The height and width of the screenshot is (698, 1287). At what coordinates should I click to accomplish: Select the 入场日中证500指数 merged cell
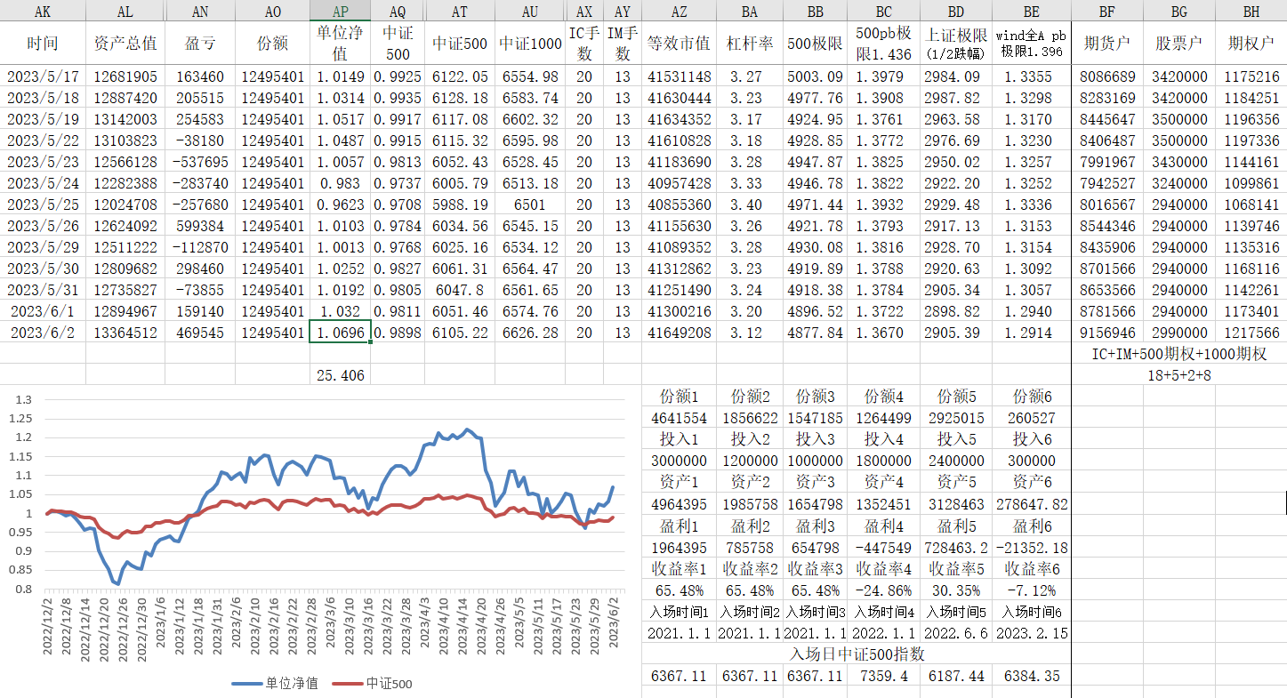(x=857, y=654)
